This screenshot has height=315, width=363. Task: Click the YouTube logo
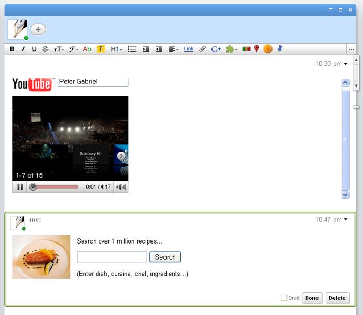[x=32, y=84]
